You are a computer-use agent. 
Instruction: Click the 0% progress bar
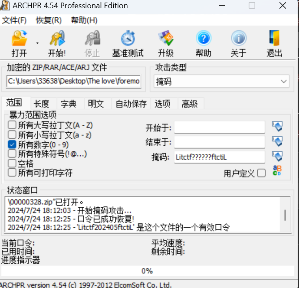pos(147,271)
